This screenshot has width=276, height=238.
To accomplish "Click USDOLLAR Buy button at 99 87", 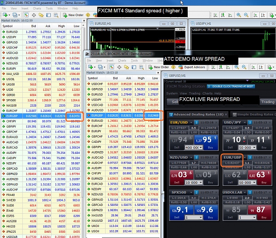I will pyautogui.click(x=260, y=212).
